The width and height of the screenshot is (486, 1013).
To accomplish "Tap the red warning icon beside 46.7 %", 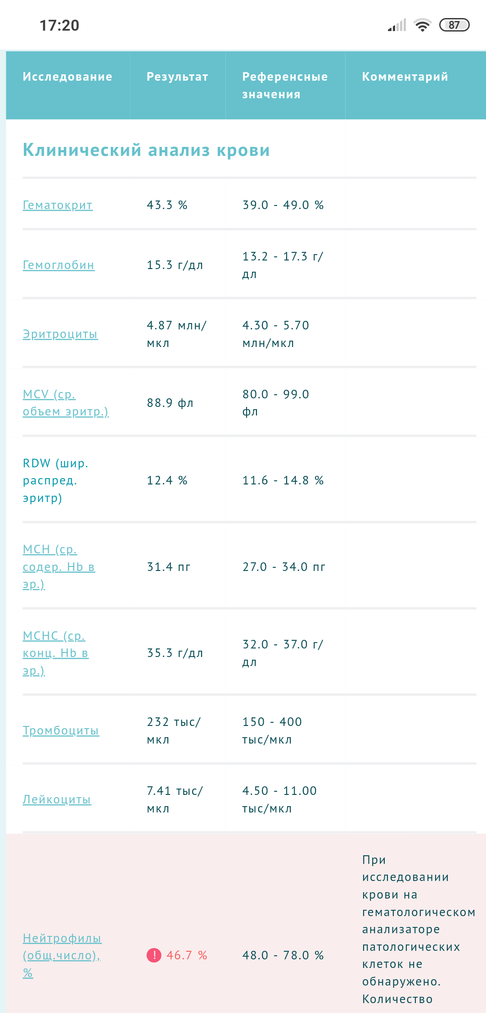I will pyautogui.click(x=154, y=955).
